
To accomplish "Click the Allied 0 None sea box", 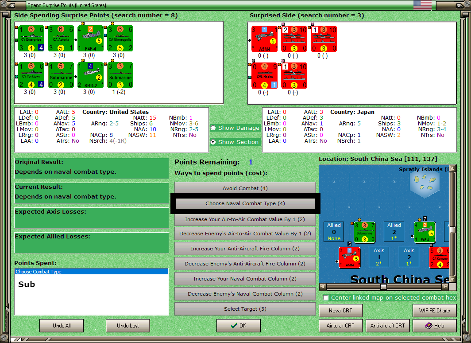I will (334, 232).
